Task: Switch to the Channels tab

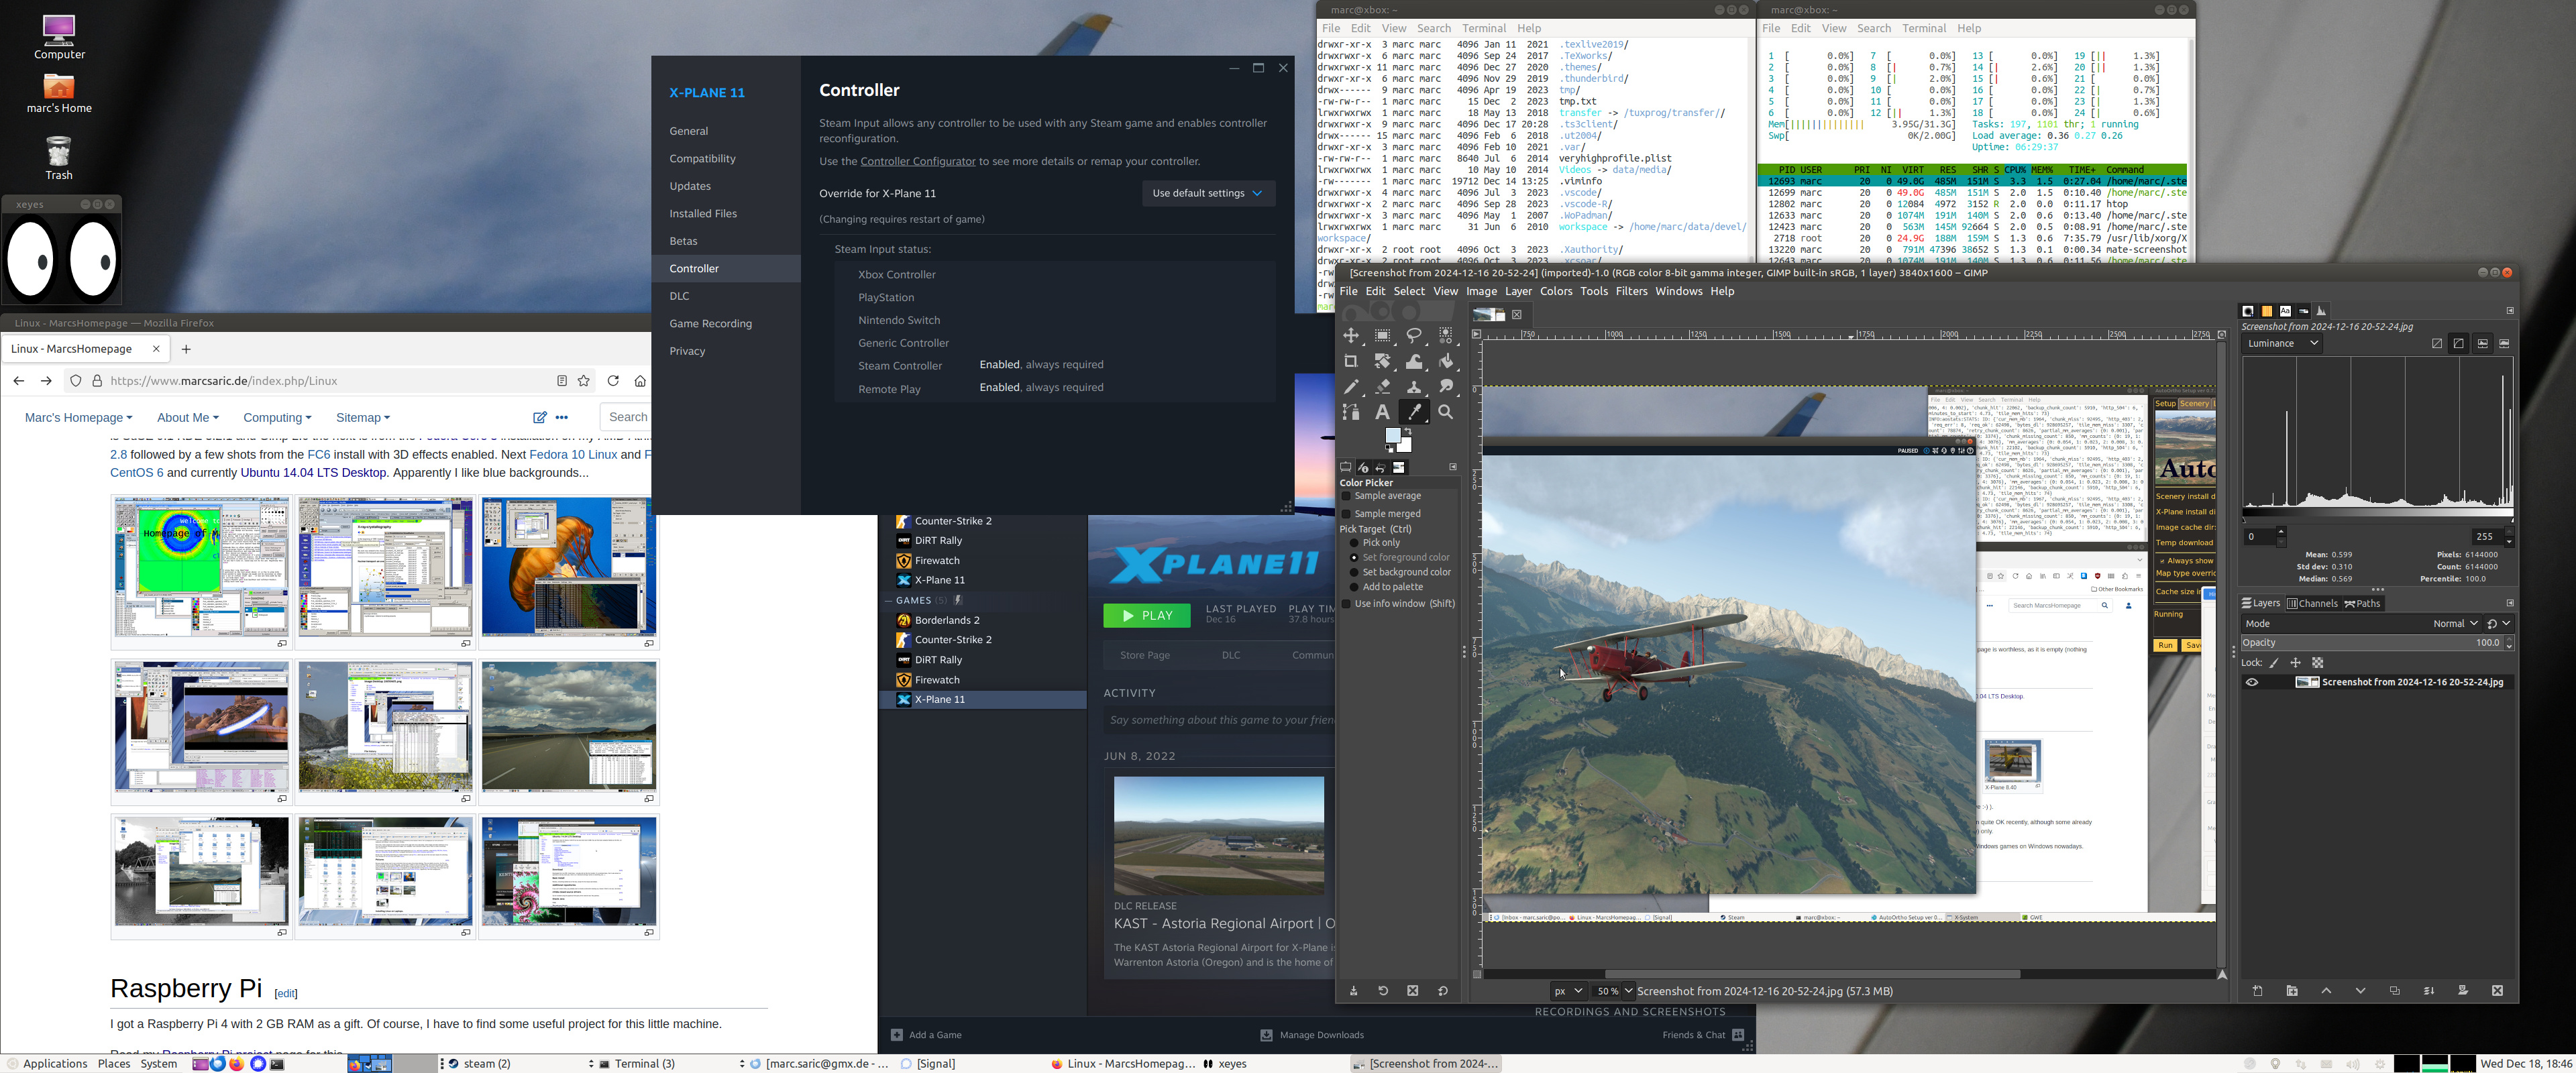Action: tap(2312, 603)
